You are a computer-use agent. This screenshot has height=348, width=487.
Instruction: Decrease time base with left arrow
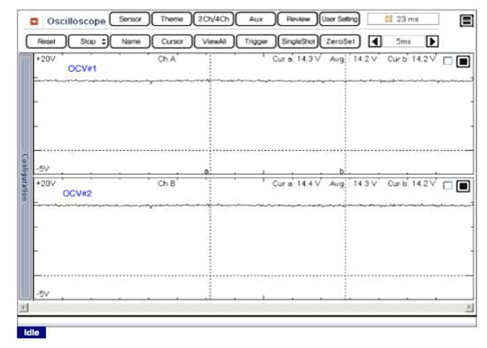point(375,40)
